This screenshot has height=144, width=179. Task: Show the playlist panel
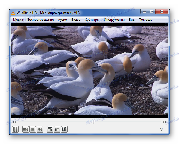tap(57, 129)
